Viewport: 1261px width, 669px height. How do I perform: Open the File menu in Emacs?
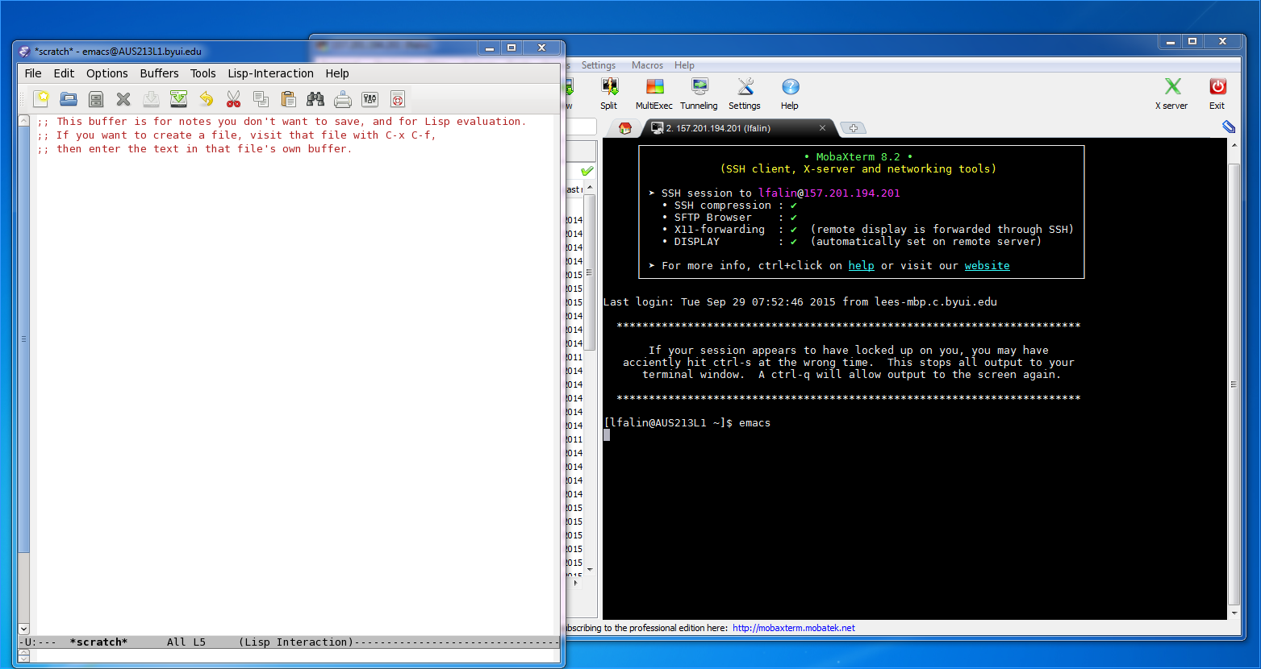click(x=33, y=73)
